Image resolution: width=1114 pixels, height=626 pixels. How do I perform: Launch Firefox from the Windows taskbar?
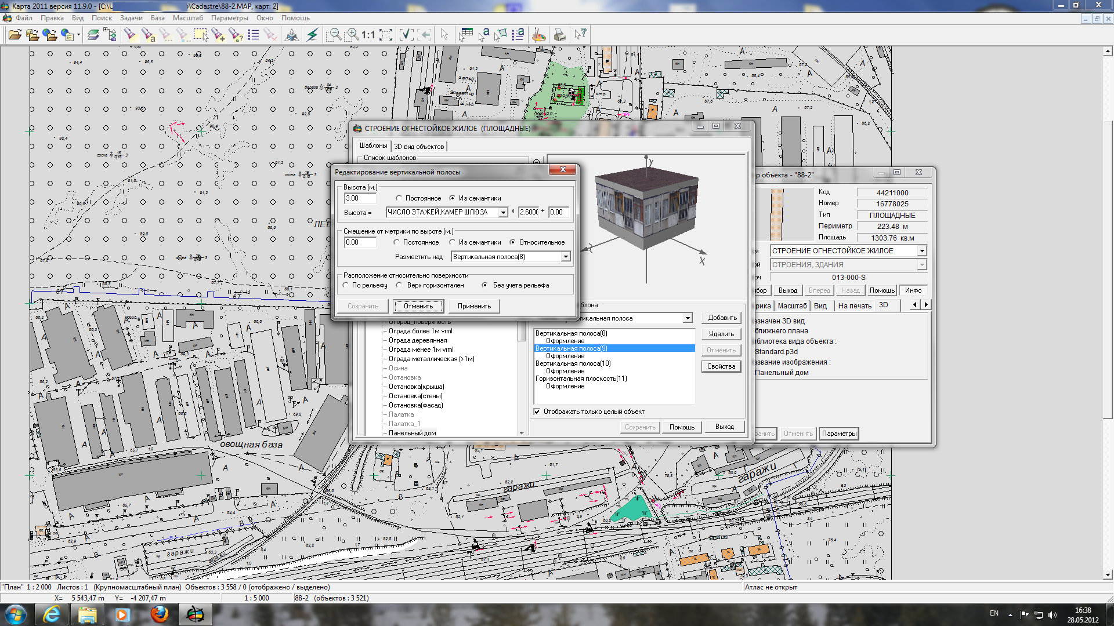[x=159, y=614]
